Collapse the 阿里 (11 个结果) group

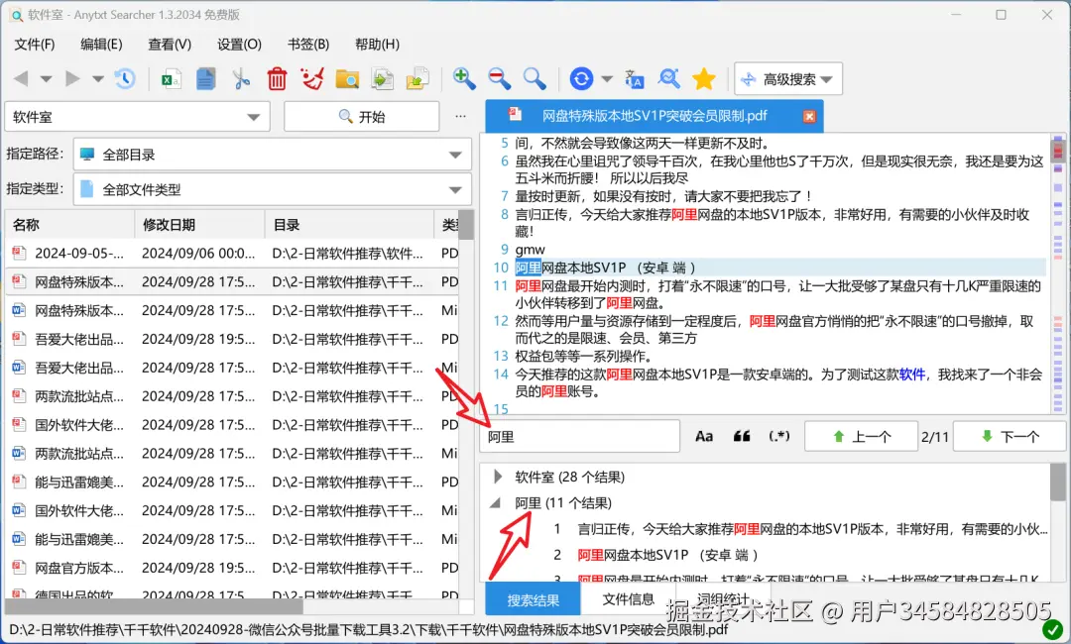496,502
